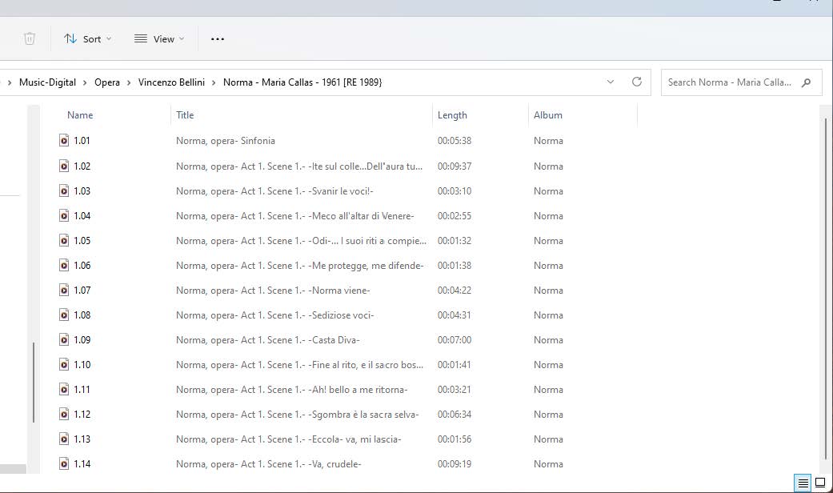Viewport: 833px width, 493px height.
Task: Open the View dropdown menu
Action: click(159, 38)
